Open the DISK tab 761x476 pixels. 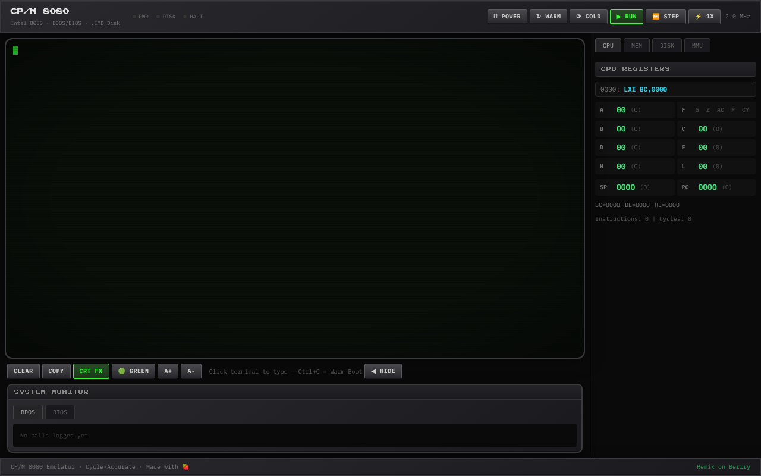(x=667, y=46)
